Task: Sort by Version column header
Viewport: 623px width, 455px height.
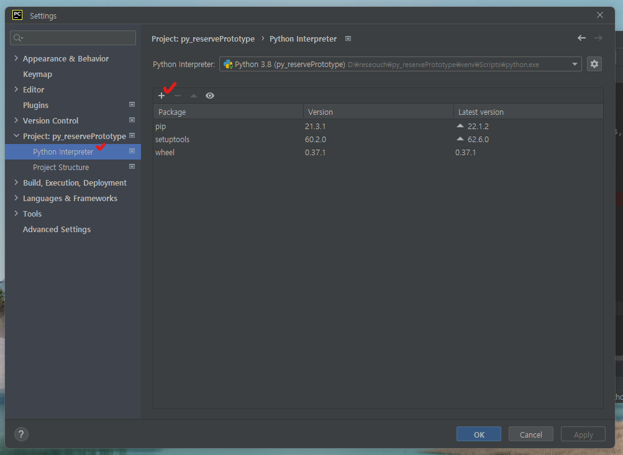Action: click(x=378, y=112)
